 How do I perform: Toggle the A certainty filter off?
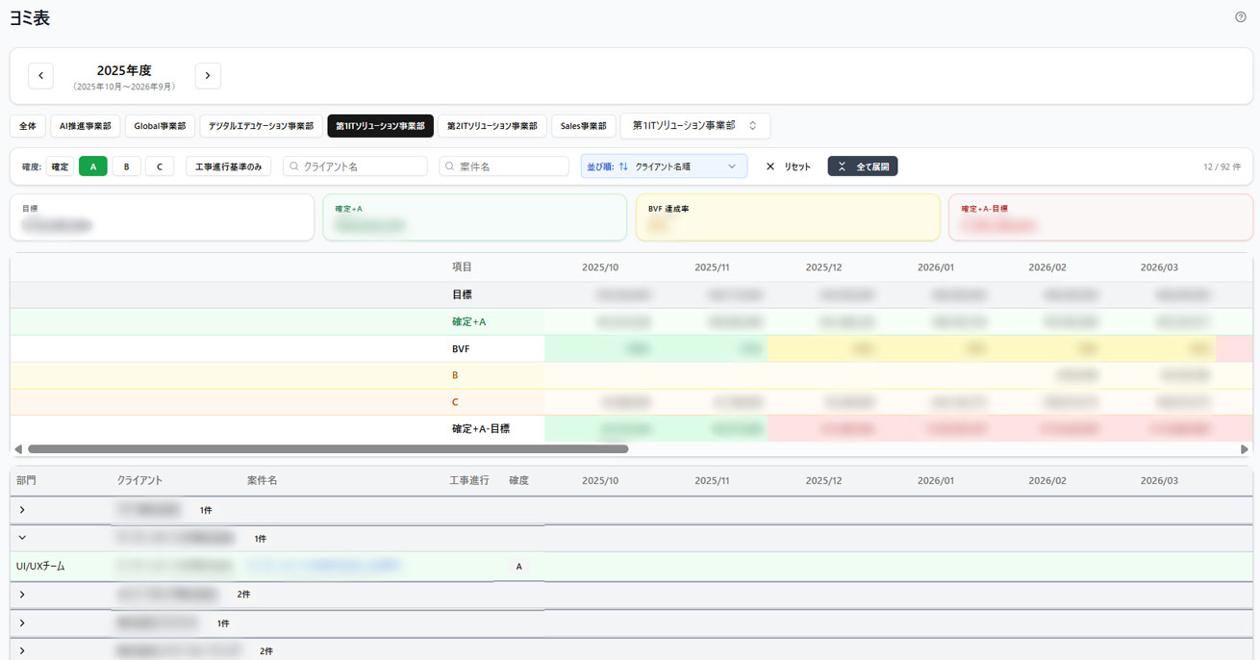(x=93, y=166)
